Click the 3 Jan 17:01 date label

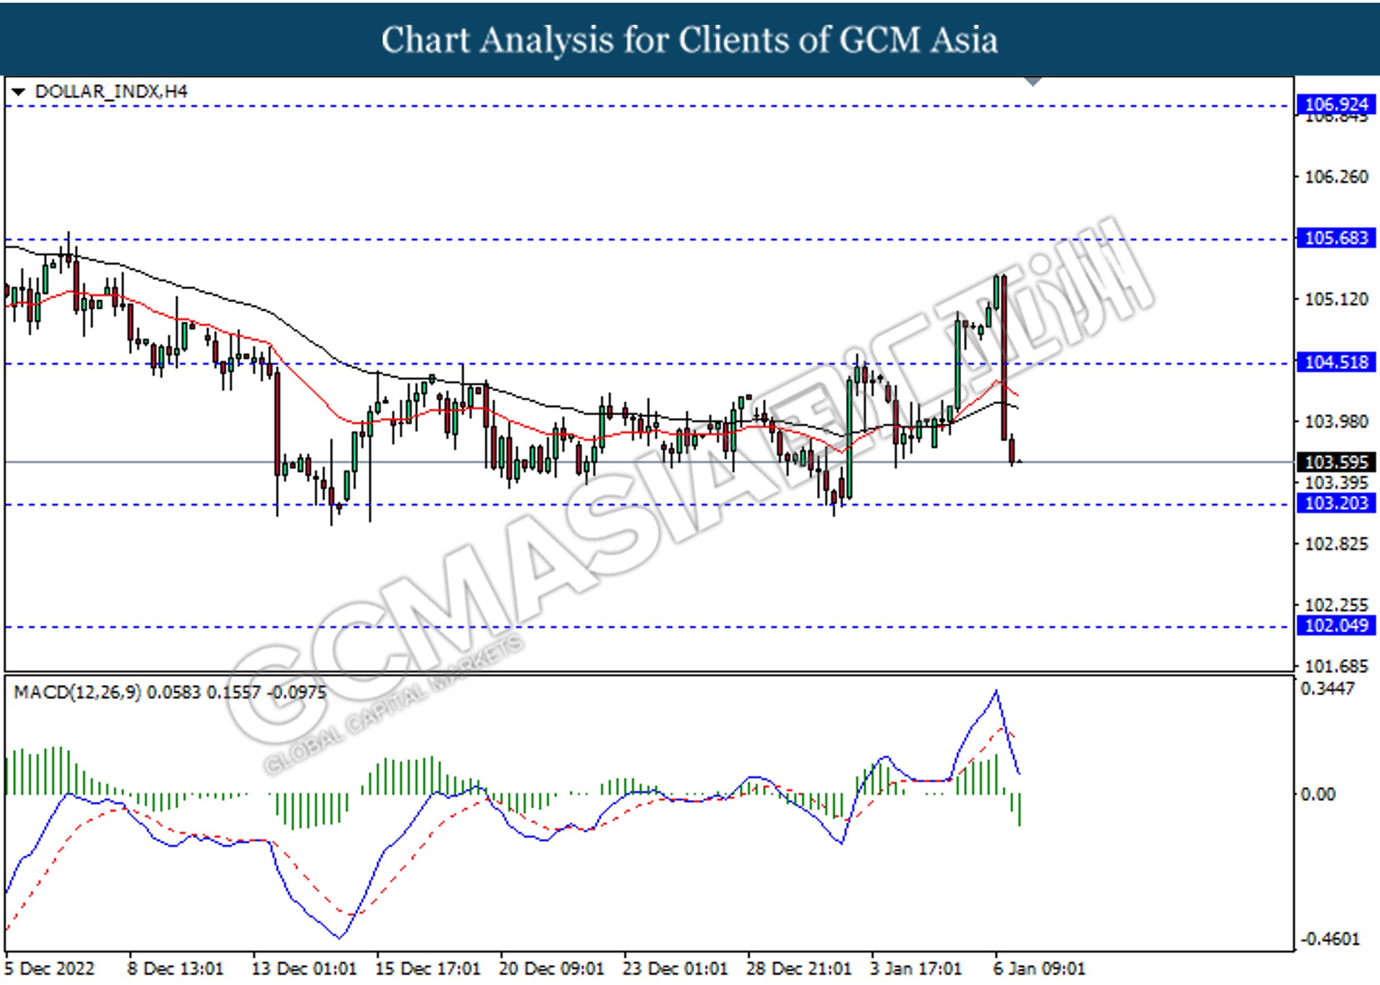point(916,968)
